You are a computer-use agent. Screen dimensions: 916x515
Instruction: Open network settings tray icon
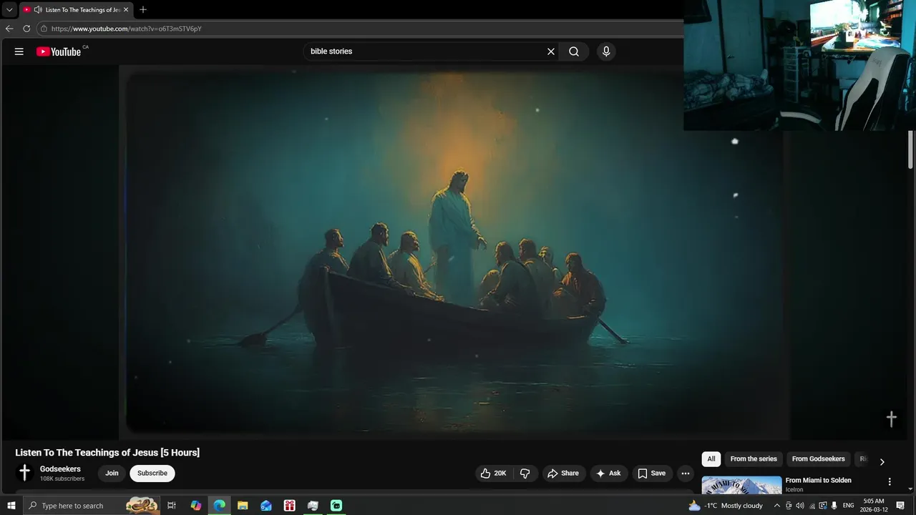[812, 506]
